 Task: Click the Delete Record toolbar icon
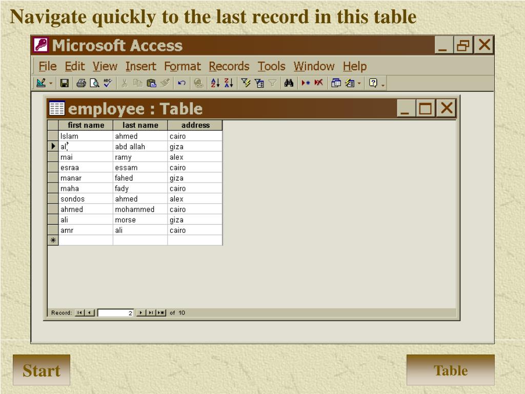(319, 83)
